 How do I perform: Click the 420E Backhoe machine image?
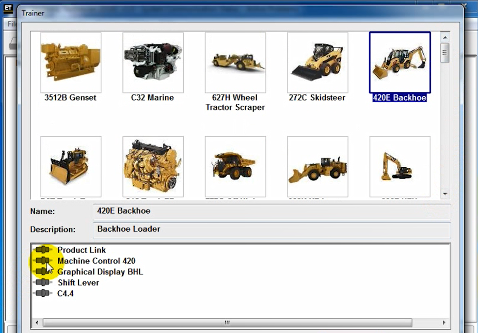click(x=400, y=62)
